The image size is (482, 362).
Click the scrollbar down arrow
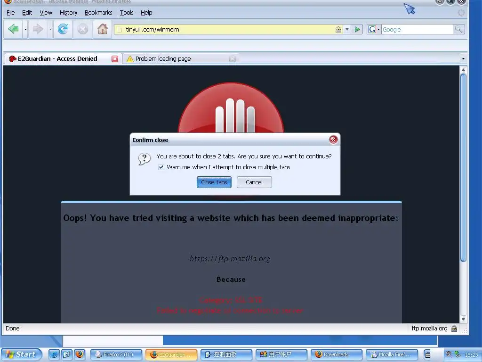click(x=463, y=319)
